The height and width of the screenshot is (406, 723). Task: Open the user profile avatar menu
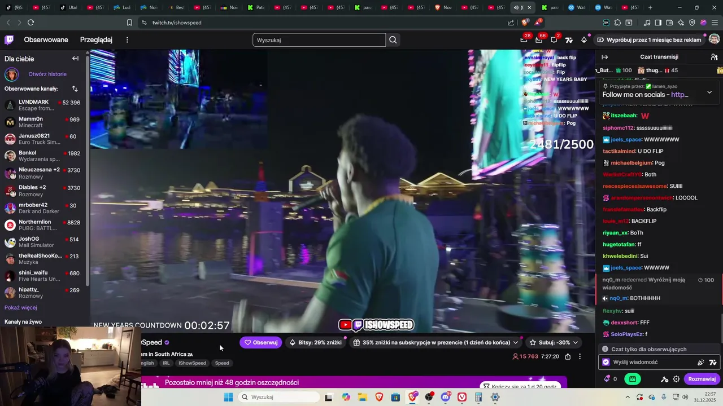pyautogui.click(x=714, y=39)
